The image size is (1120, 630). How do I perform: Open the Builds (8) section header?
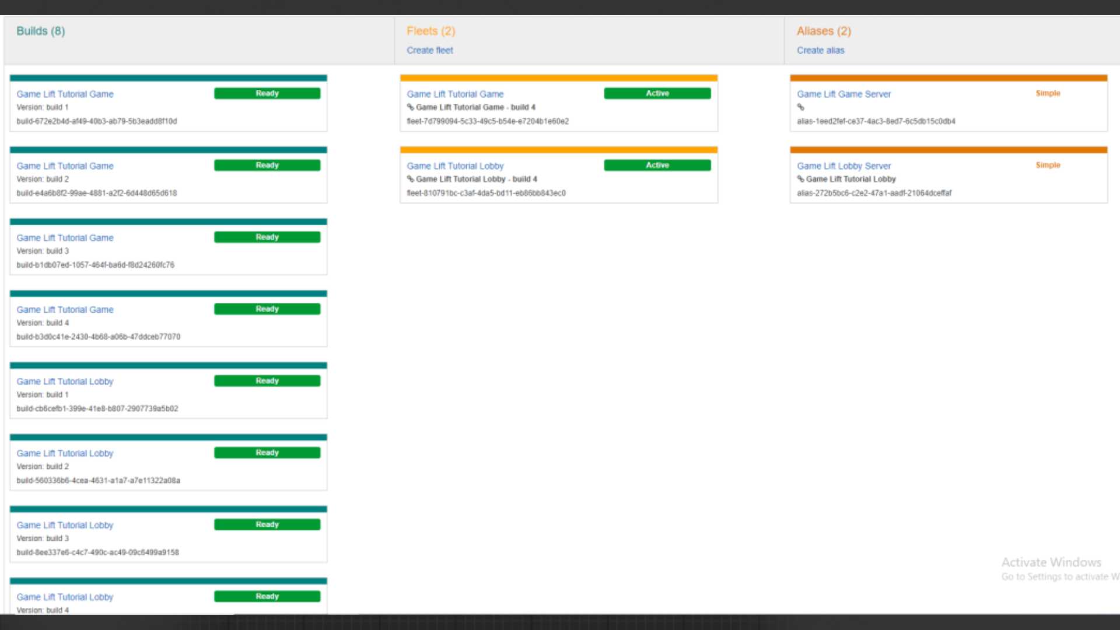41,31
